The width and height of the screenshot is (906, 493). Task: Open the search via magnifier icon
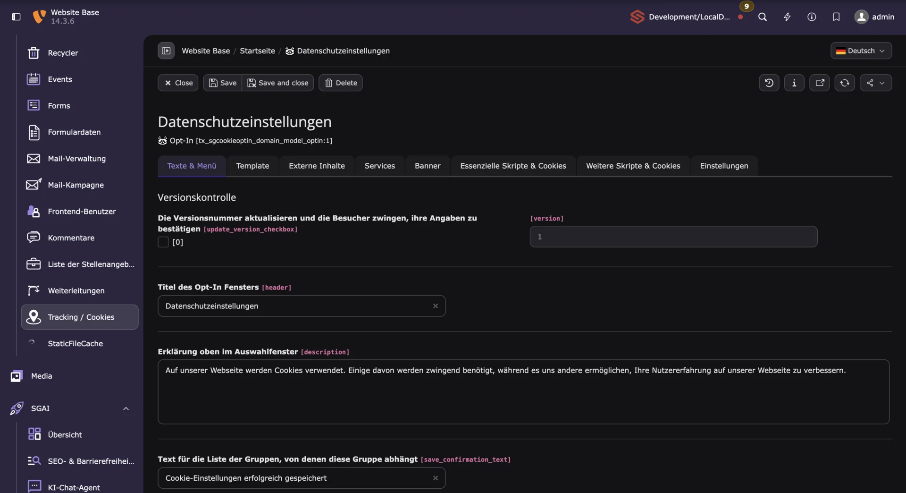click(x=763, y=17)
